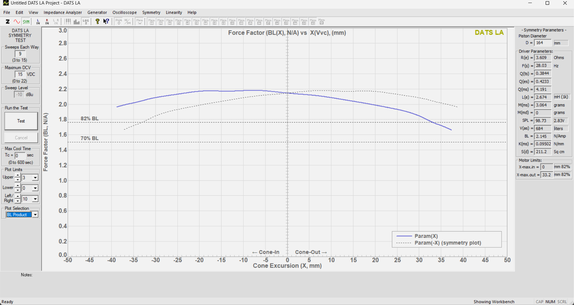Click the green SYM symmetry icon

tap(26, 22)
